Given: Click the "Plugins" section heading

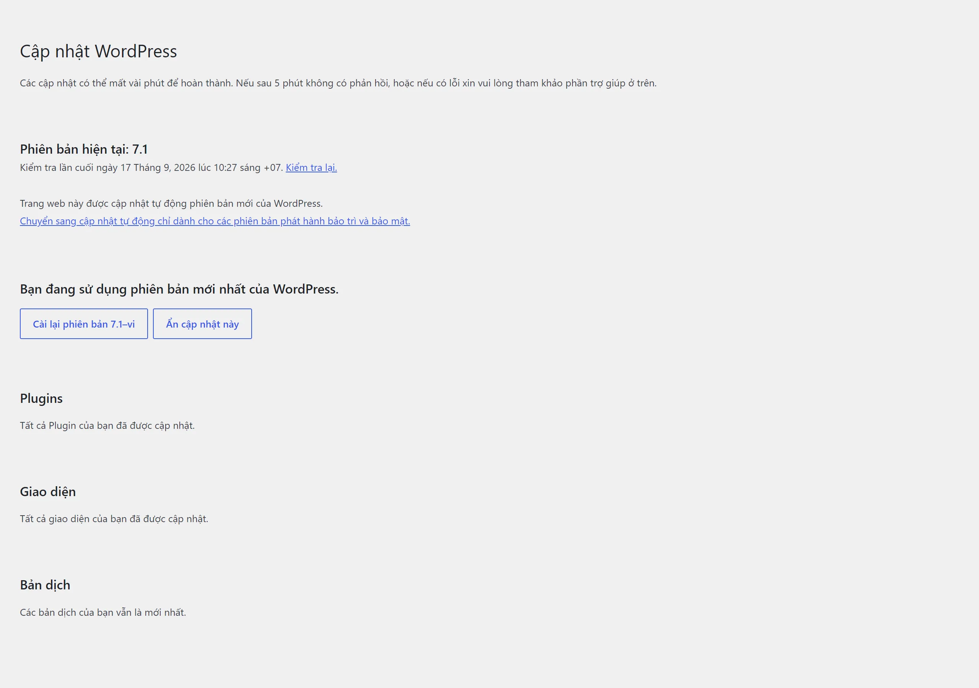Looking at the screenshot, I should [41, 399].
